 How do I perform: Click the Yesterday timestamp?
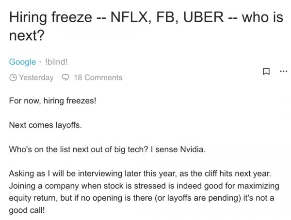[x=36, y=77]
